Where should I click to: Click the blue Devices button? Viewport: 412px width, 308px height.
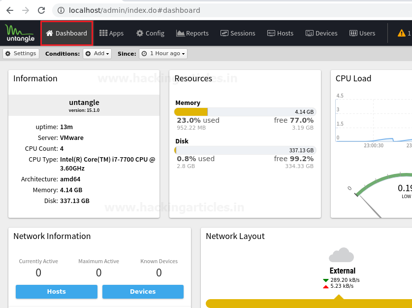pyautogui.click(x=143, y=291)
